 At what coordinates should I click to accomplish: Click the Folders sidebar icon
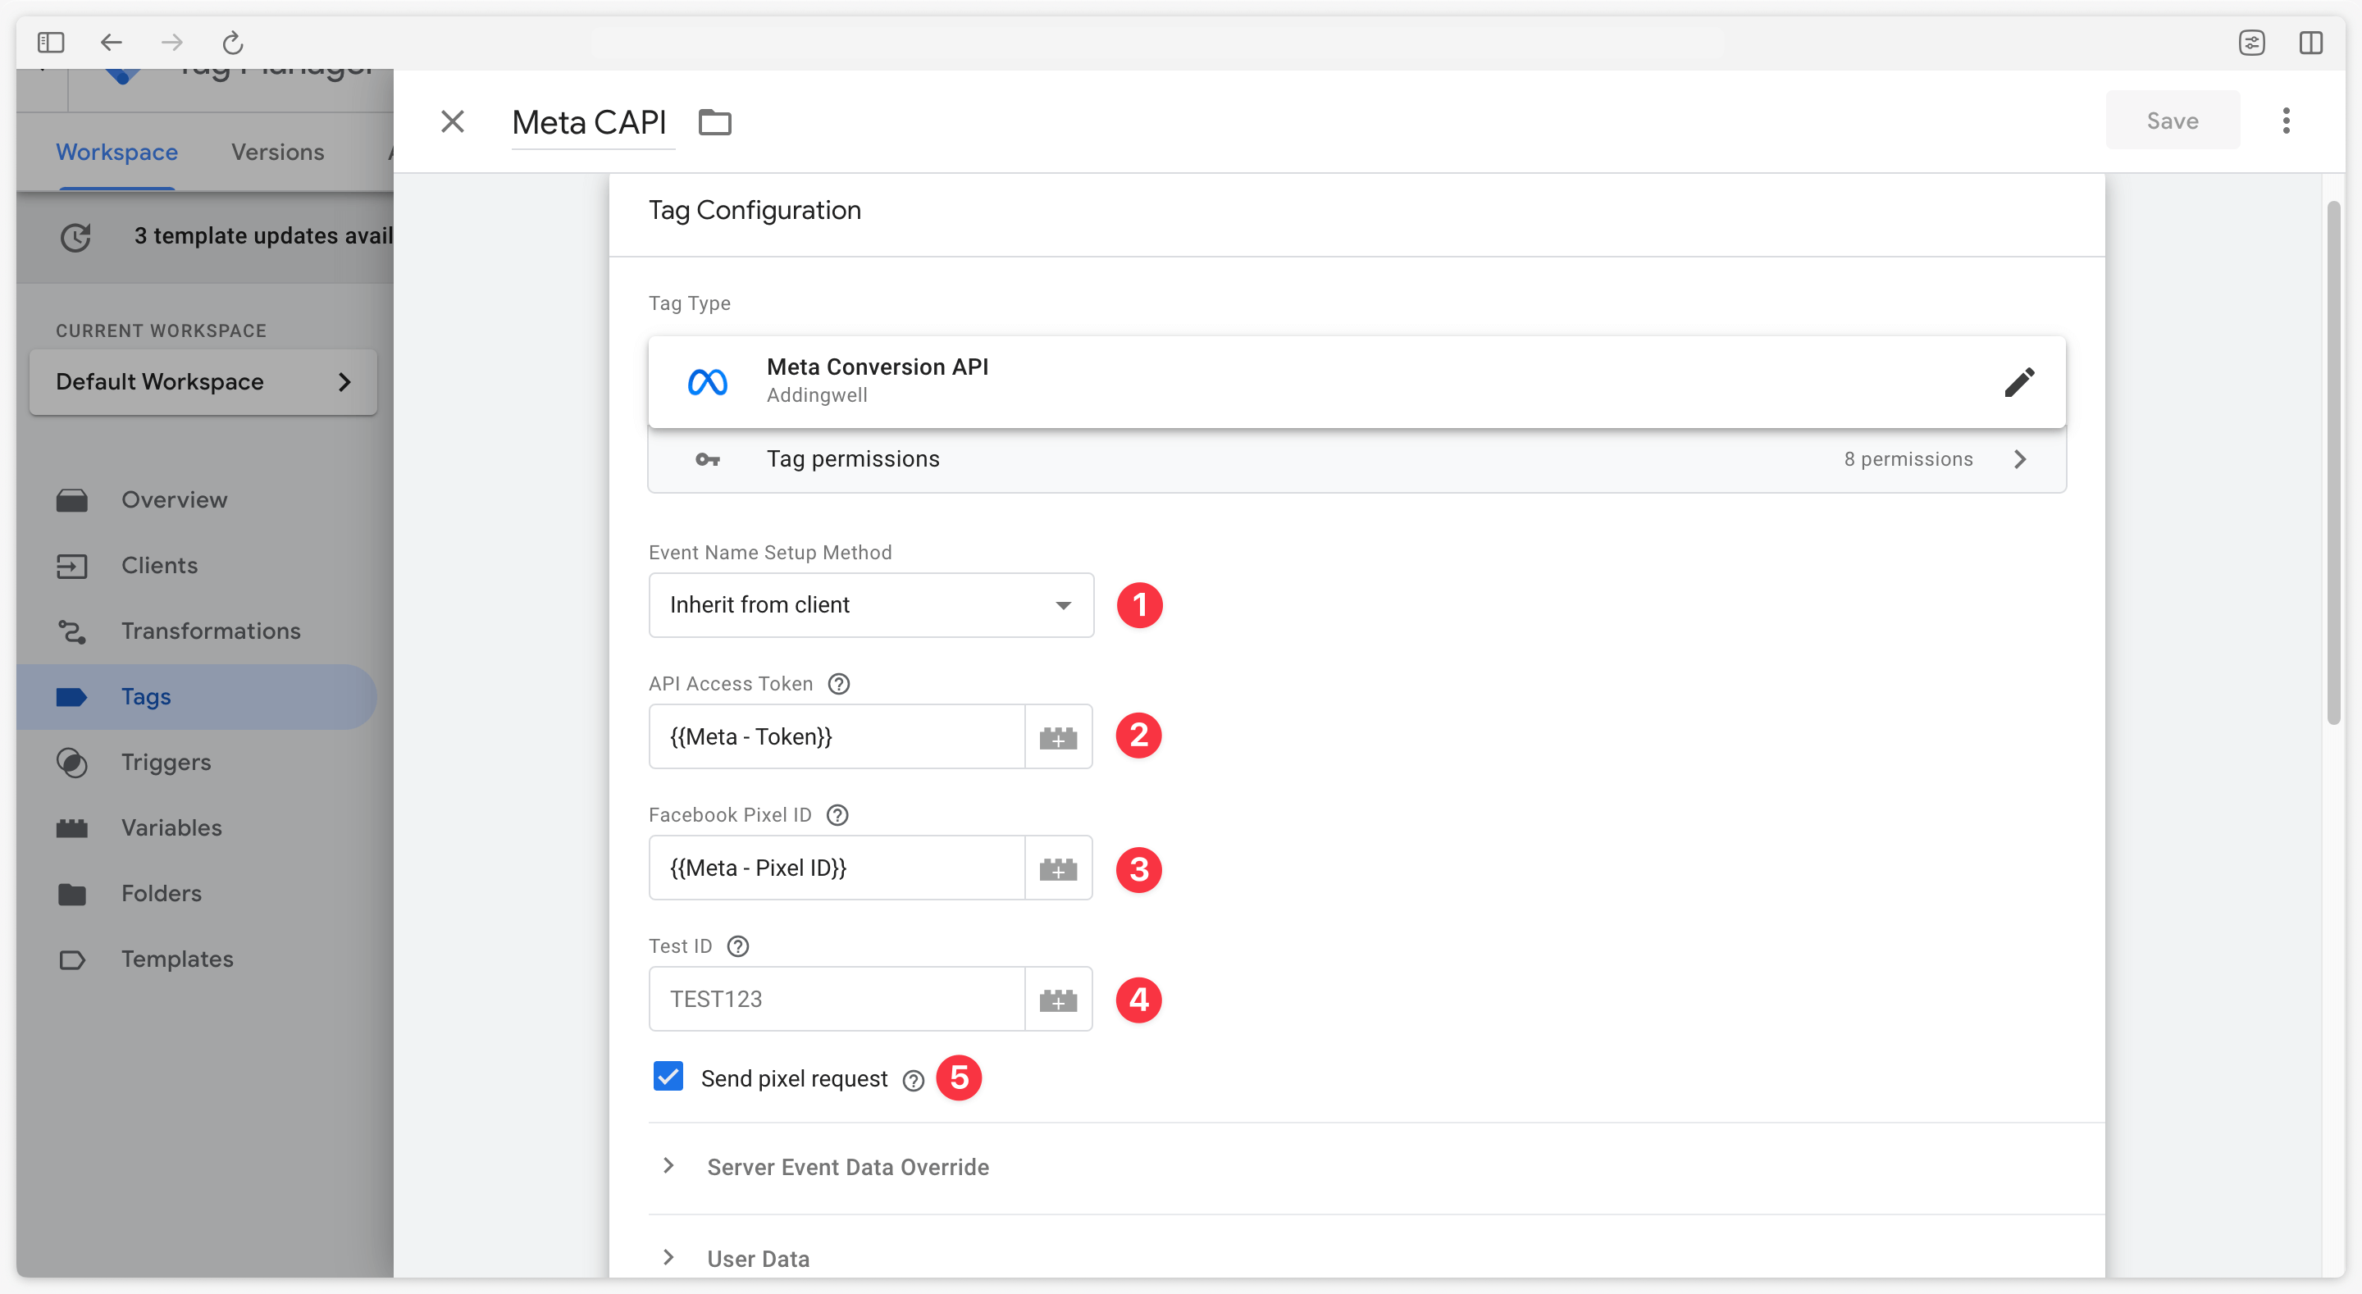[x=71, y=894]
